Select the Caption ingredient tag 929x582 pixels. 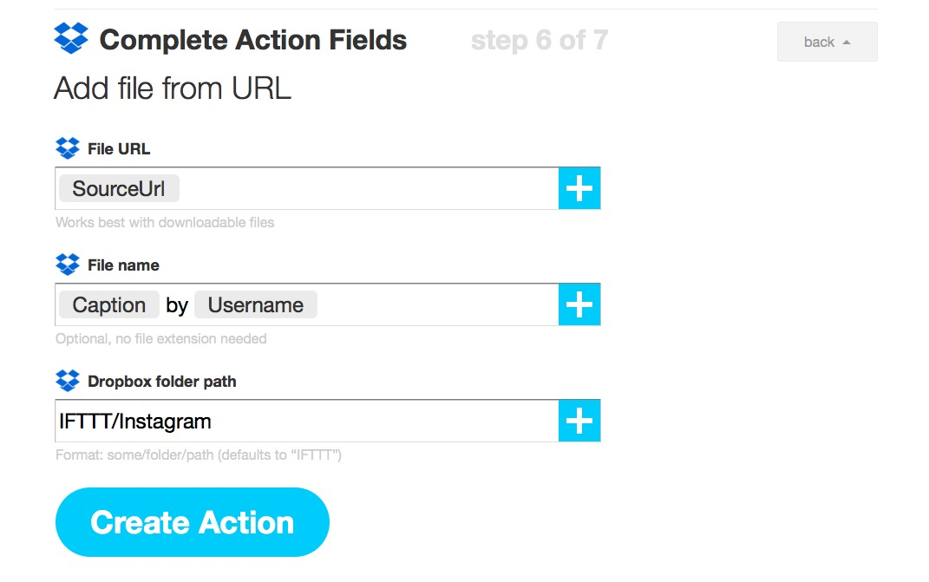click(x=109, y=304)
